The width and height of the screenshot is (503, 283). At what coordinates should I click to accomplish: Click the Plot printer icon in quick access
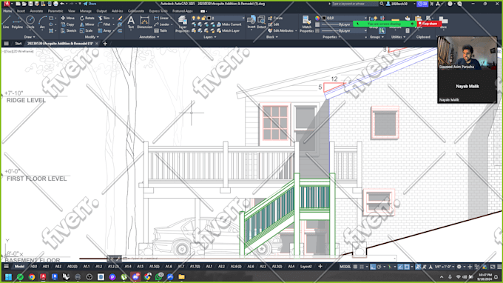click(x=55, y=4)
